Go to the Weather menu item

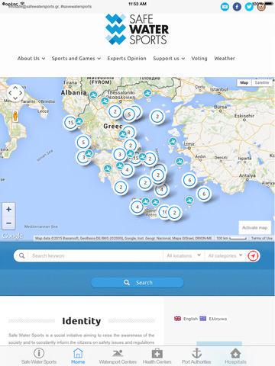pos(225,59)
